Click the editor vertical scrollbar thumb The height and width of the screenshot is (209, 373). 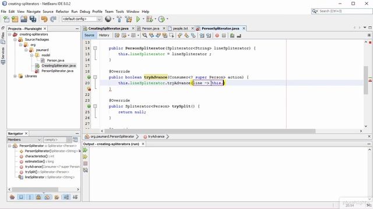[x=366, y=80]
